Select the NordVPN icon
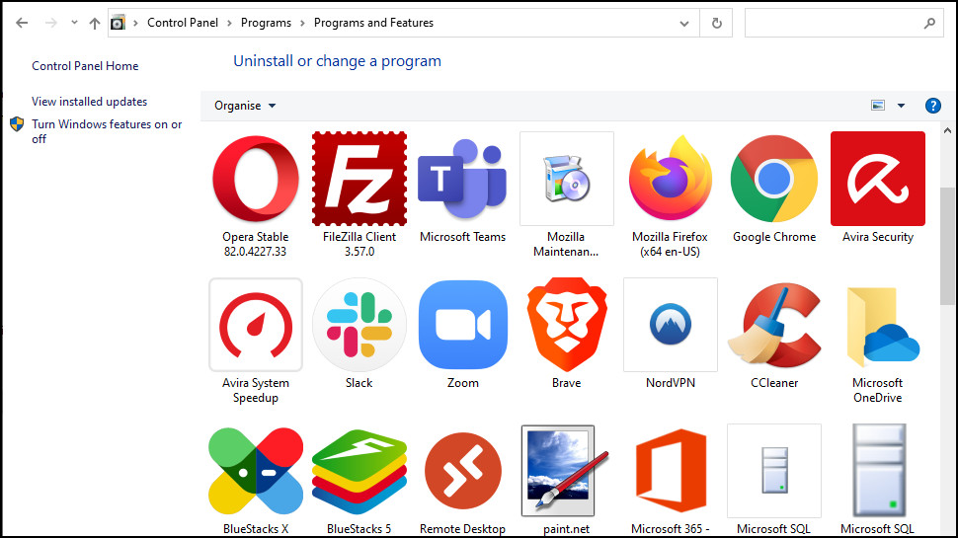 (671, 325)
